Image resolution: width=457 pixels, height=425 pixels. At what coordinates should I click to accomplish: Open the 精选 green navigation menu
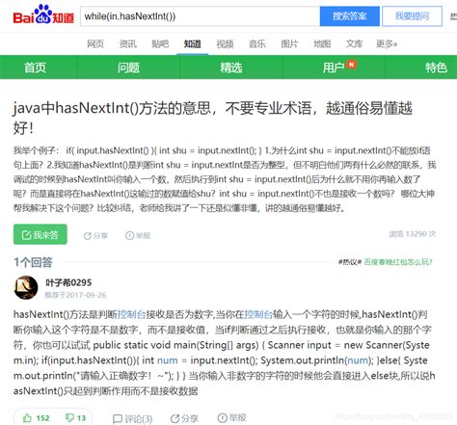[x=230, y=67]
